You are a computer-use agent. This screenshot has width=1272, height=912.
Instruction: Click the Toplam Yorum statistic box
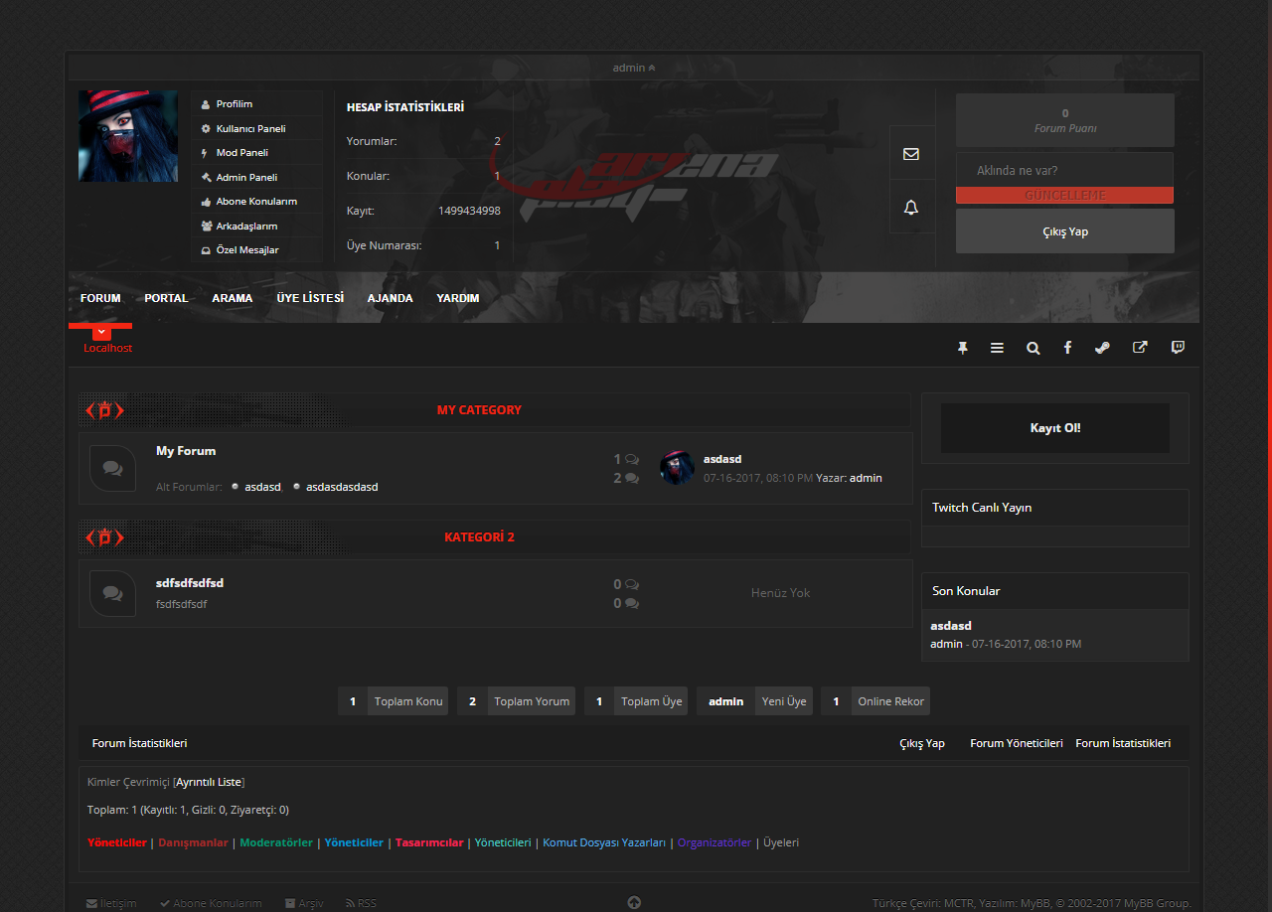tap(517, 701)
